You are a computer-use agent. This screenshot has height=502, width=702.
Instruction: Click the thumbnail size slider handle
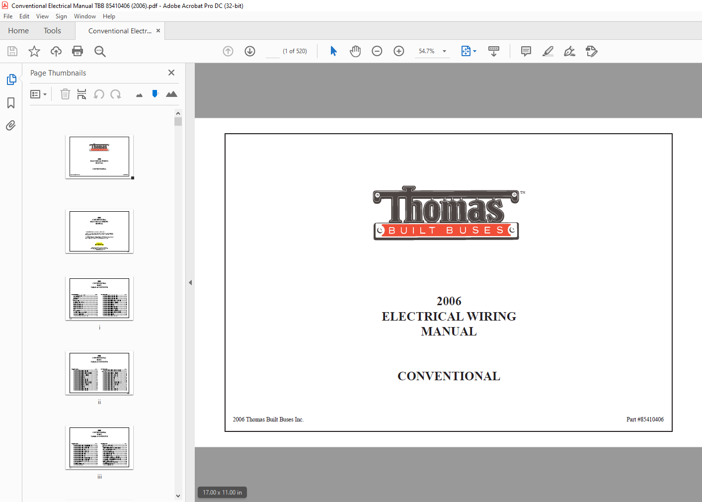point(155,93)
